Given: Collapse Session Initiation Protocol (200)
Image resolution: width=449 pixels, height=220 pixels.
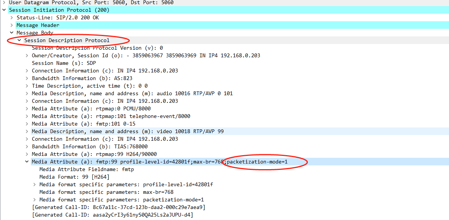Looking at the screenshot, I should (4, 10).
